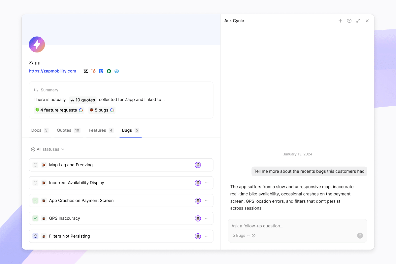Click the Zapp company name

click(35, 63)
